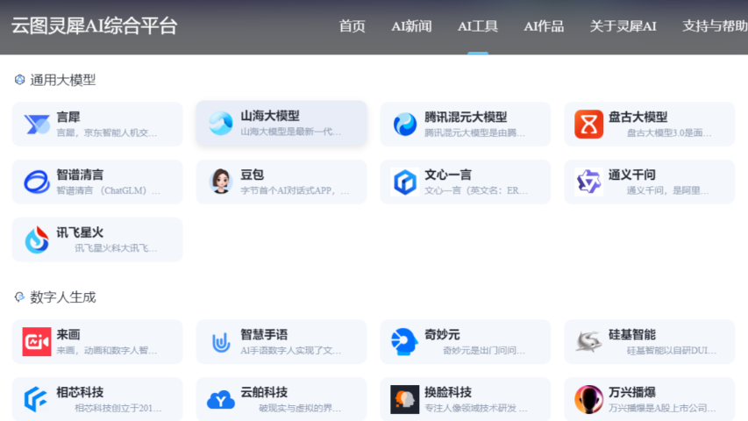Click the 智谱清言 ring icon
This screenshot has height=421, width=748.
tap(37, 182)
